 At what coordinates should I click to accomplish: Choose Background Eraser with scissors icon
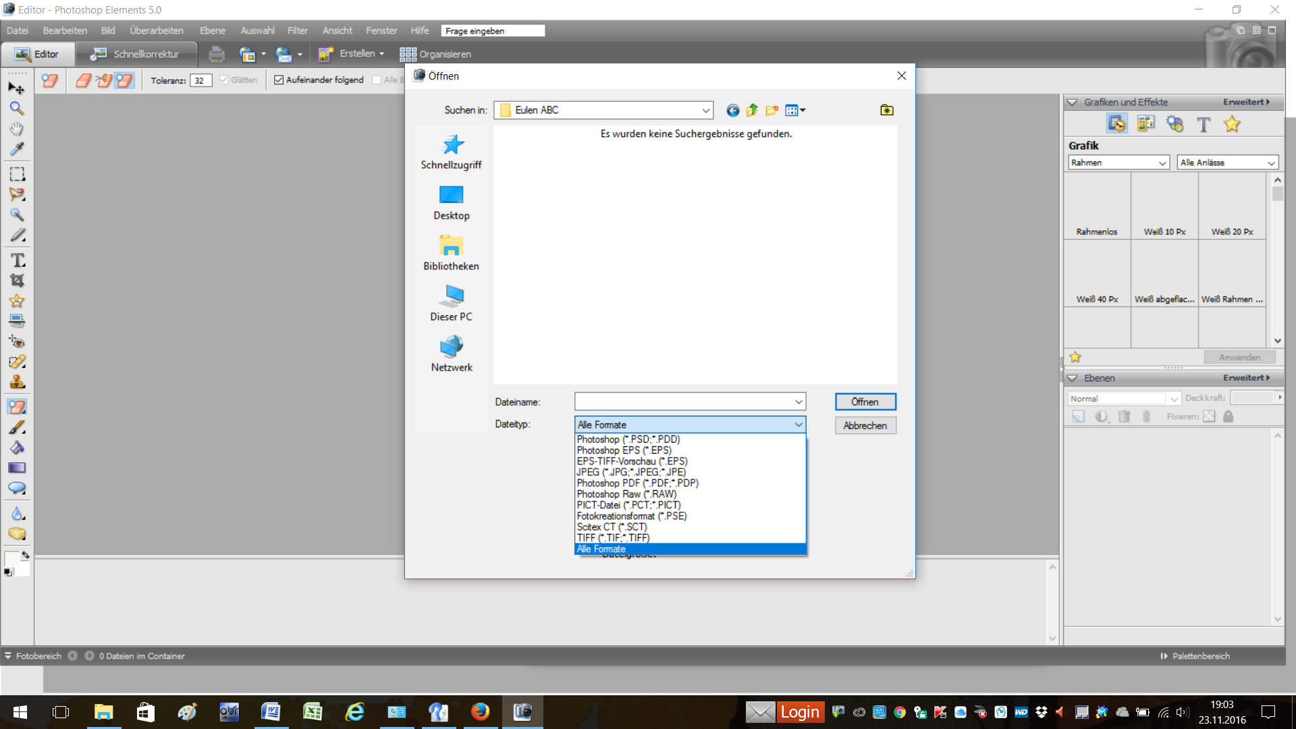point(104,80)
